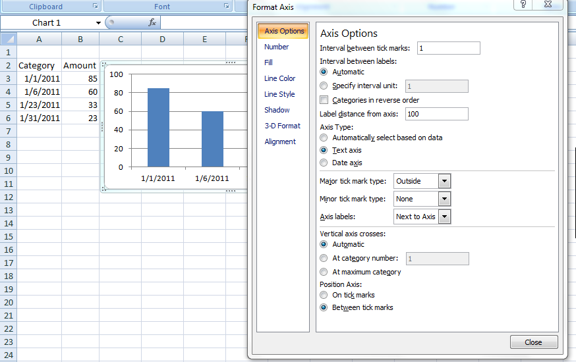576x362 pixels.
Task: Open the Number section
Action: 276,47
